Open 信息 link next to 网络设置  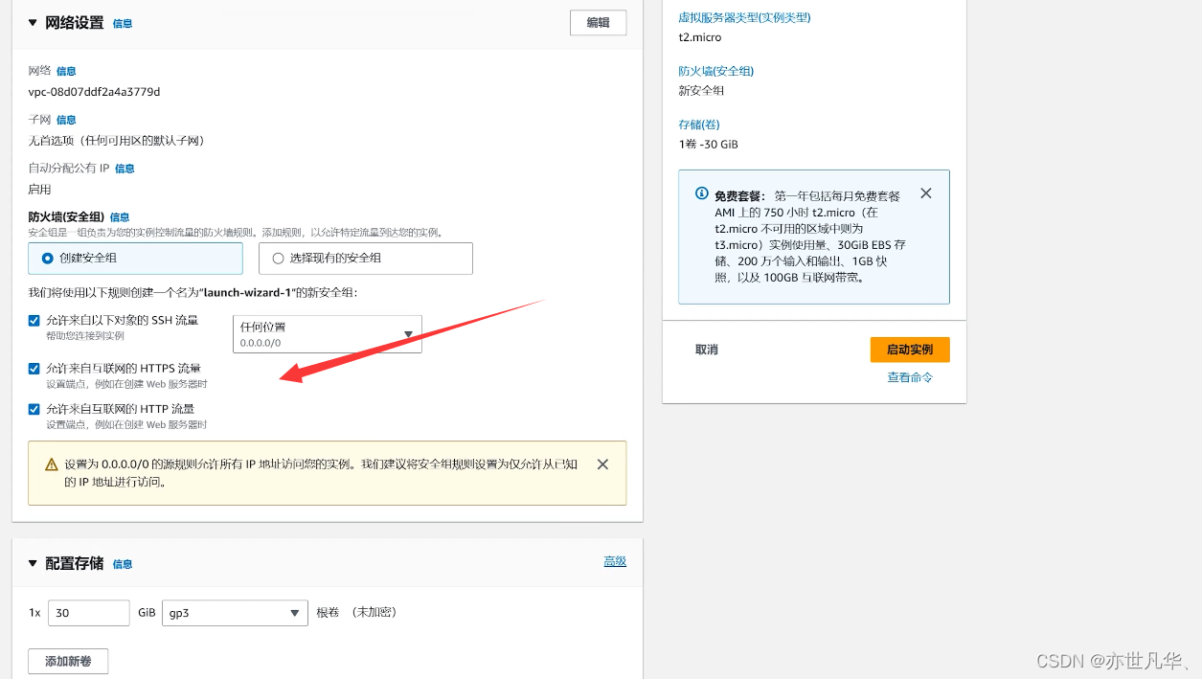tap(123, 23)
